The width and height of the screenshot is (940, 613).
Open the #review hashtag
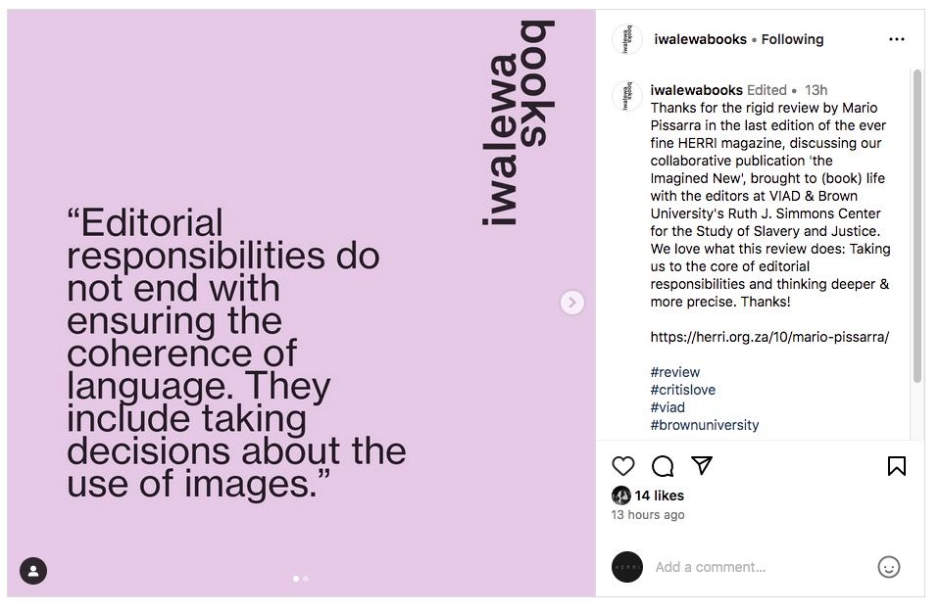[675, 372]
